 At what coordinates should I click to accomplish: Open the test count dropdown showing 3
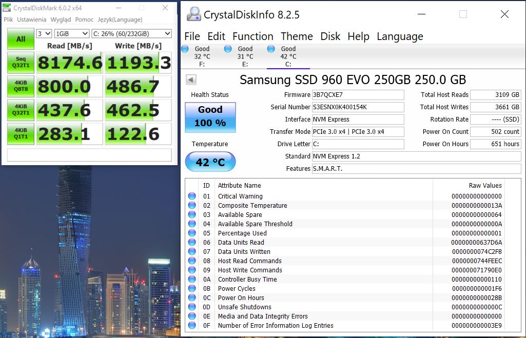[44, 33]
